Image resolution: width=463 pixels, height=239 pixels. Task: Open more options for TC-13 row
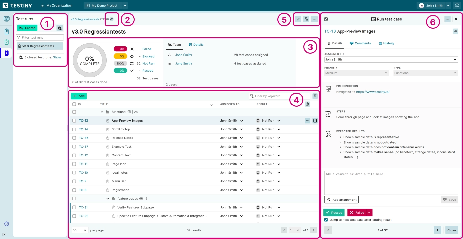[x=307, y=121]
